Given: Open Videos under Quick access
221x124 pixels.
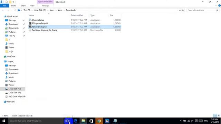Looking at the screenshot, I should coord(11,48).
